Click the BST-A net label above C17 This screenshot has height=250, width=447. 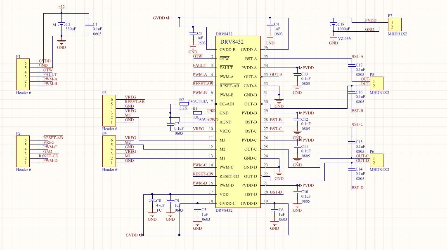click(357, 56)
